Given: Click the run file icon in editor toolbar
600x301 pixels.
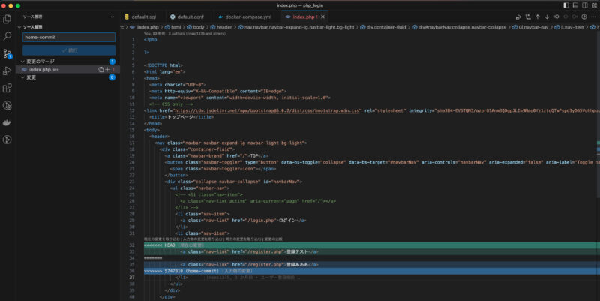Looking at the screenshot, I should pos(518,17).
